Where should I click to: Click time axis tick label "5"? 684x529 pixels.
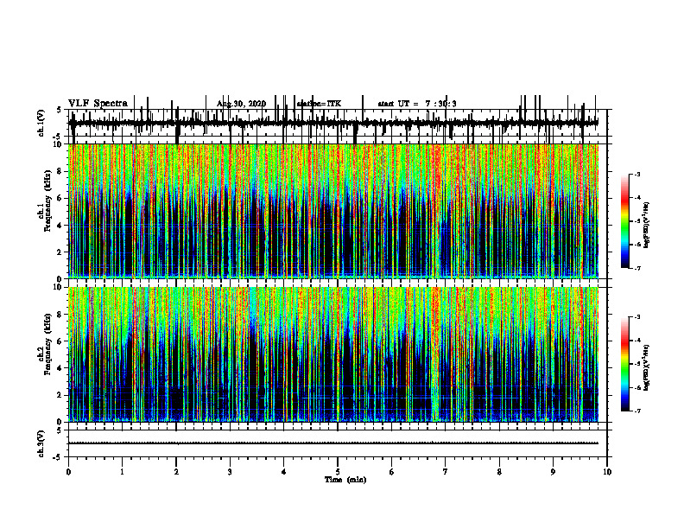338,472
